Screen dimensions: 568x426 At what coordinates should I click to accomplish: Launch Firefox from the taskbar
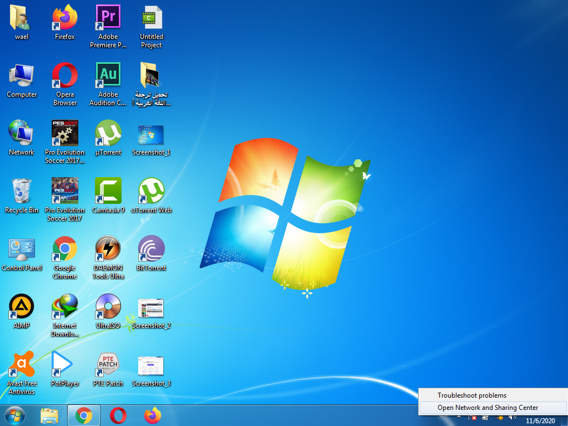click(x=153, y=415)
